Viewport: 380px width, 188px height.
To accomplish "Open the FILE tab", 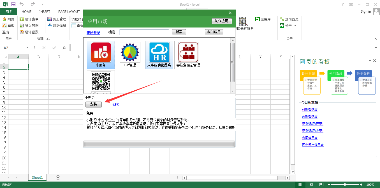I will 8,12.
